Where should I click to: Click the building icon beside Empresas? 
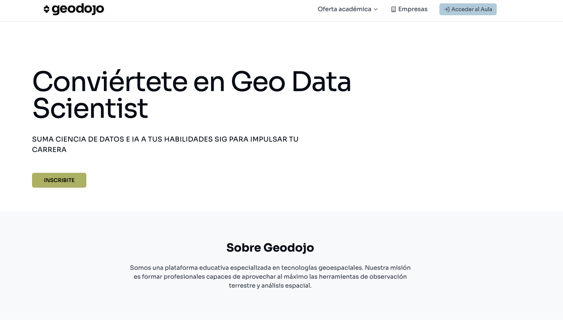394,9
